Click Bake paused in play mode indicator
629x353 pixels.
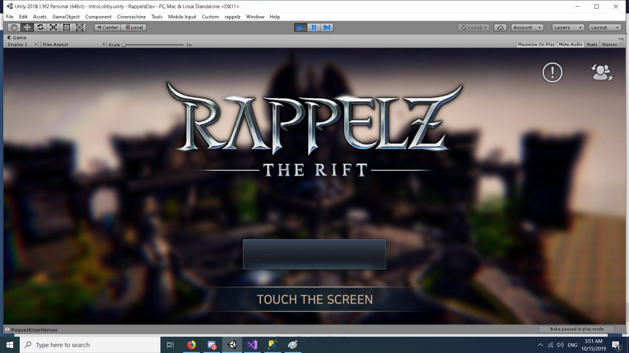pos(577,329)
